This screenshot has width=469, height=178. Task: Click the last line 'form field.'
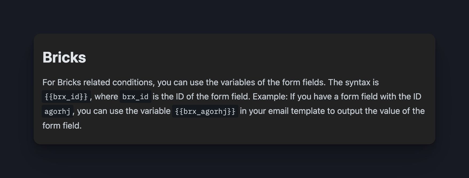(x=62, y=125)
